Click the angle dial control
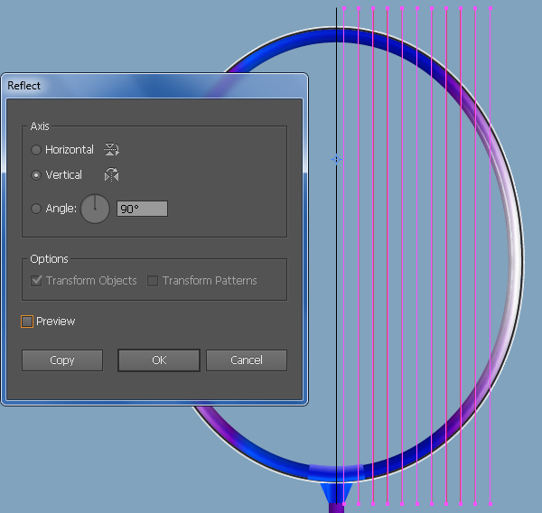The image size is (542, 513). pos(95,209)
